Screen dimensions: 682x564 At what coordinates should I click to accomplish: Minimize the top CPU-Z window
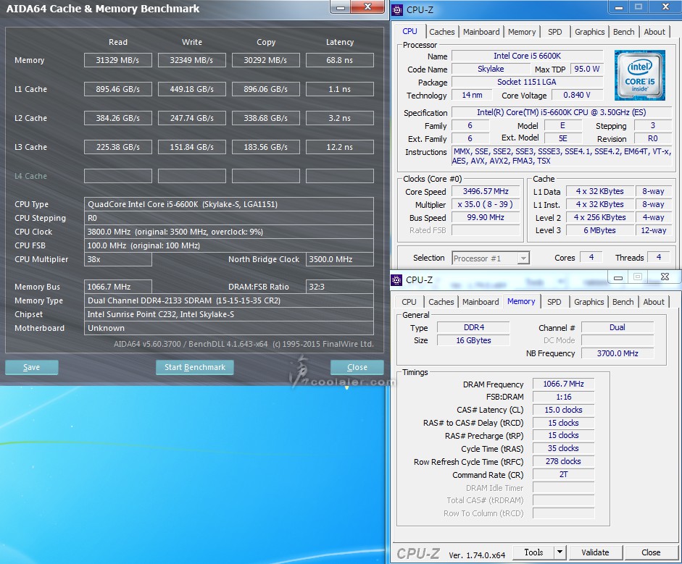619,7
